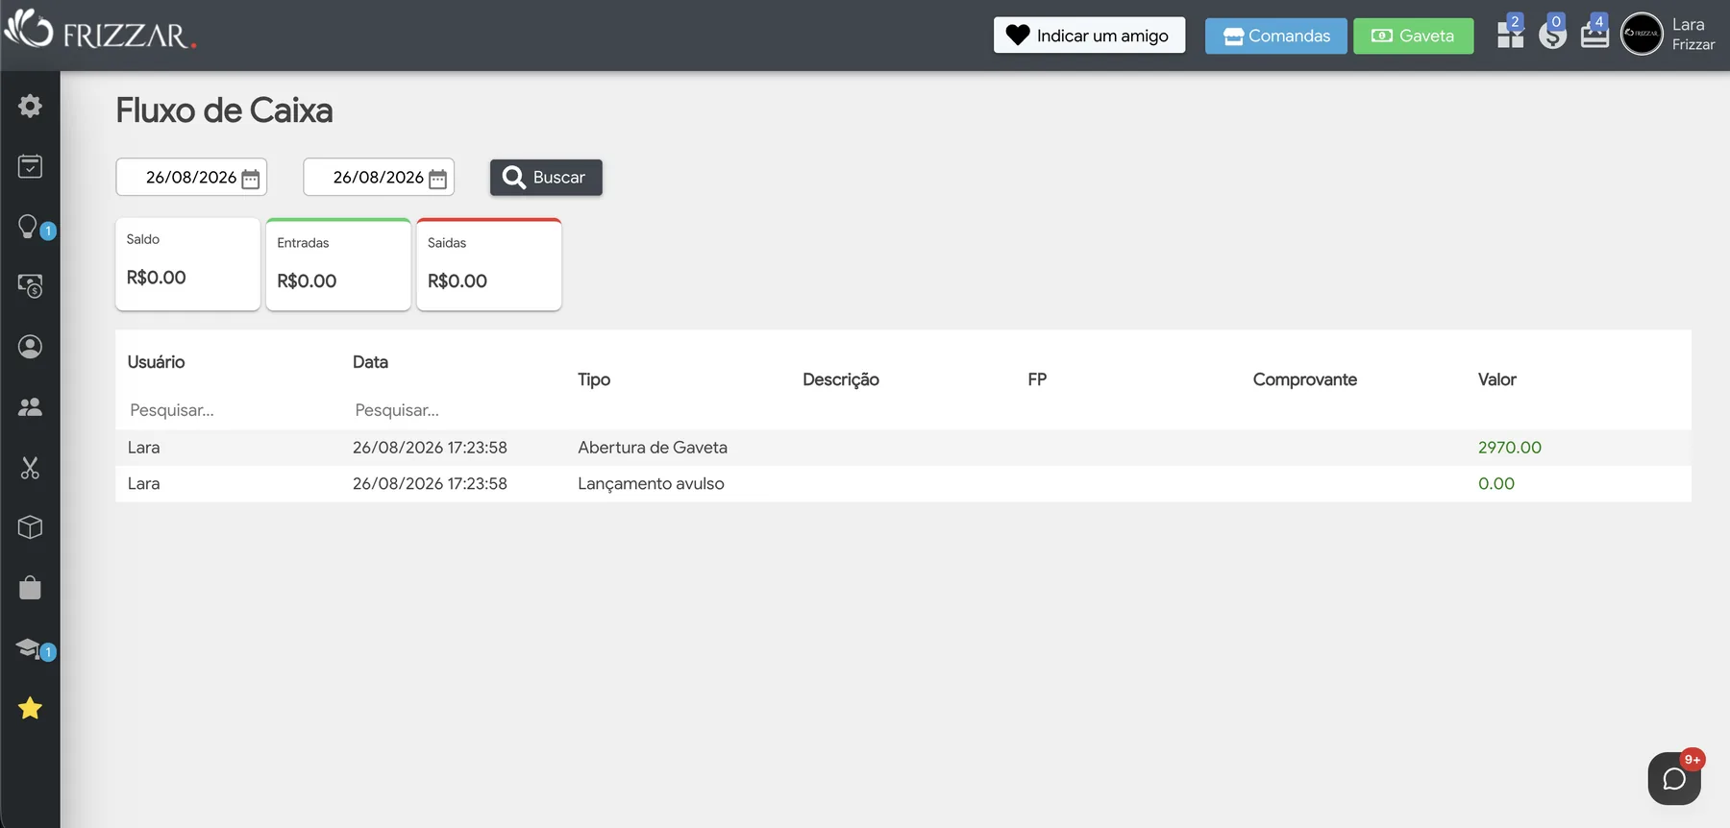This screenshot has height=828, width=1730.
Task: Open the dollar coin icon in header
Action: 1552,36
